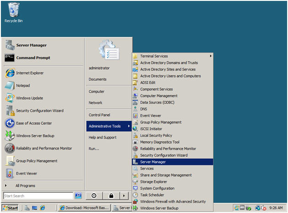Open Event Viewer in Administrative Tools submenu
Screen dimensions: 288x213
point(172,116)
